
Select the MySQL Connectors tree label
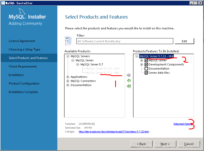coord(83,81)
